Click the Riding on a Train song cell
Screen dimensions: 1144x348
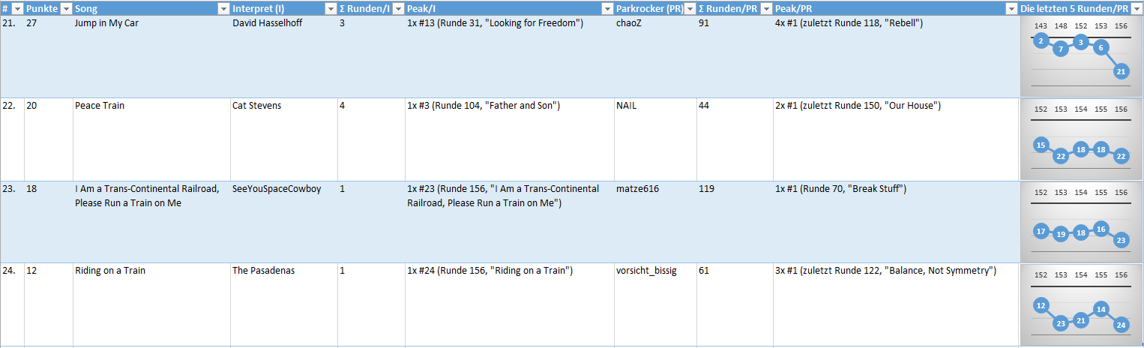coord(151,304)
